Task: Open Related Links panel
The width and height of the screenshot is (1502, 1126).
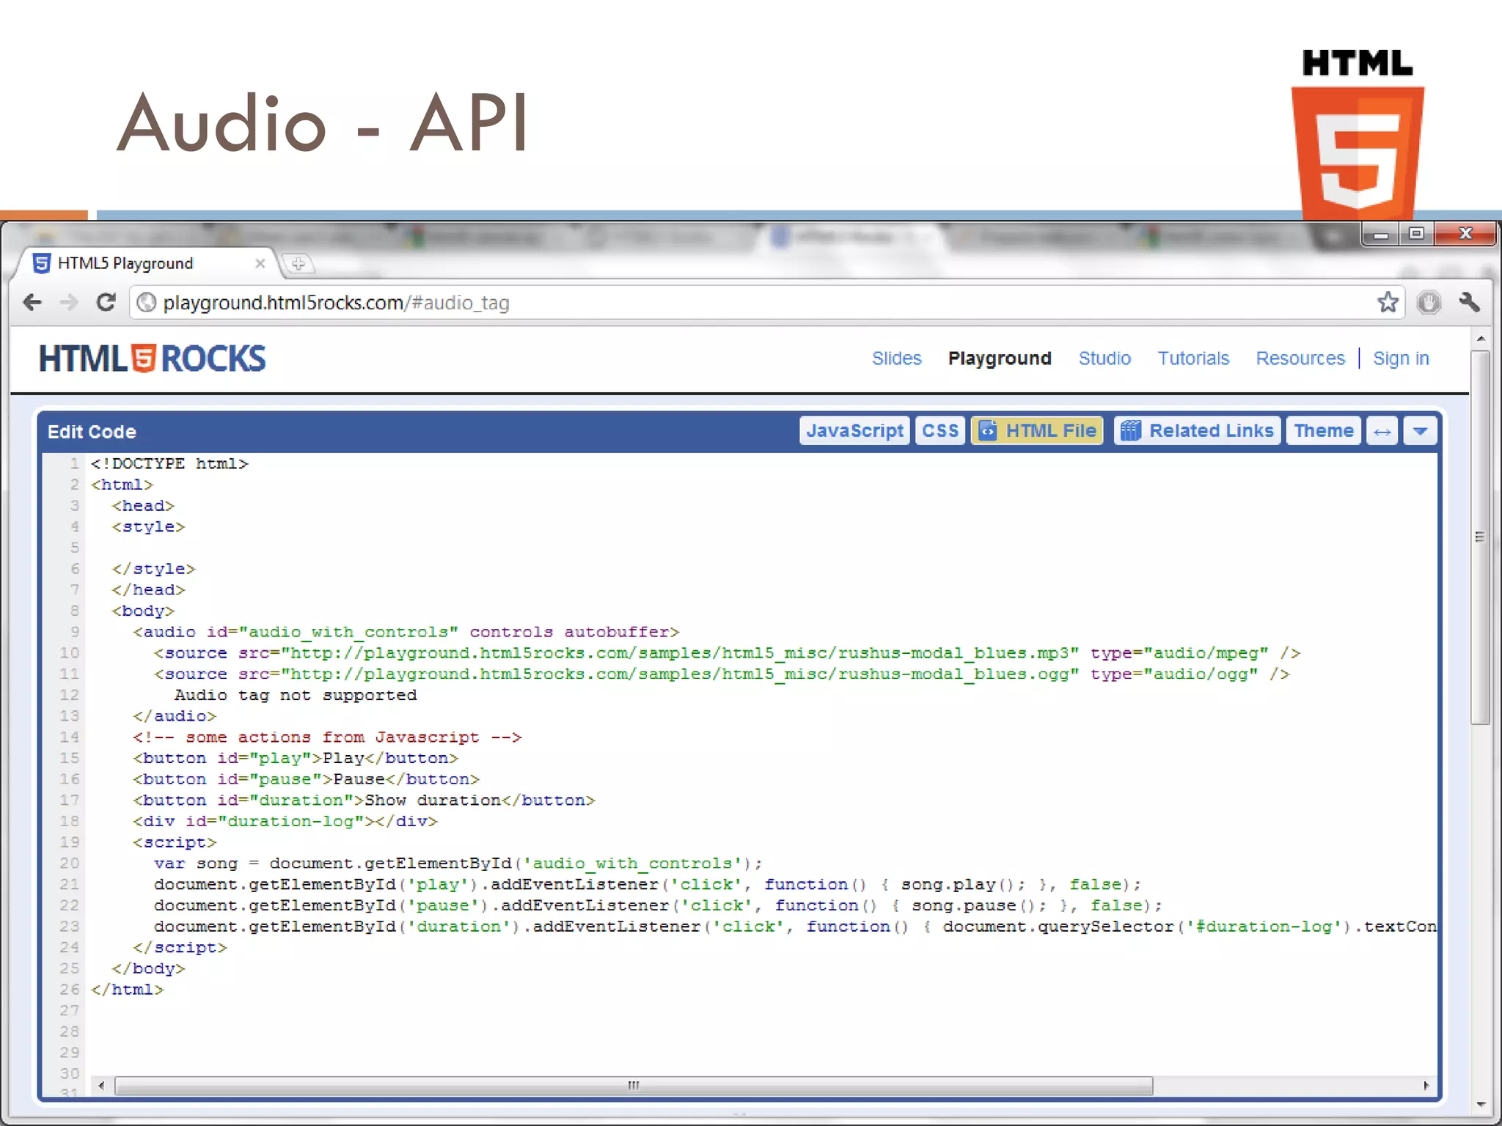Action: tap(1197, 431)
